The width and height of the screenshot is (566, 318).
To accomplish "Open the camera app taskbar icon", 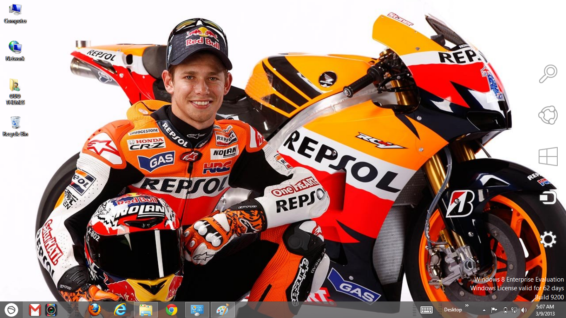I will tap(51, 310).
